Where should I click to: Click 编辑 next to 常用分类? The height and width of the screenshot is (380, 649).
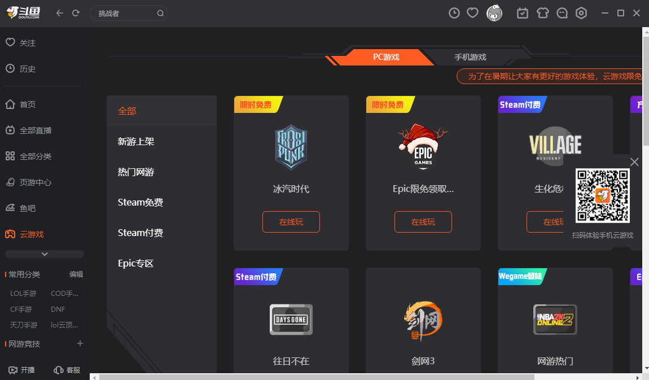(76, 274)
